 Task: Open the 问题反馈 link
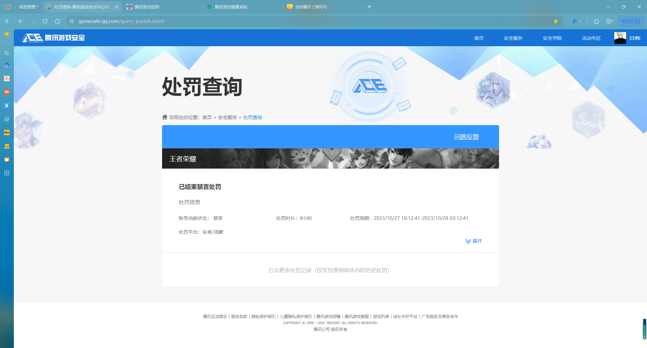(467, 137)
